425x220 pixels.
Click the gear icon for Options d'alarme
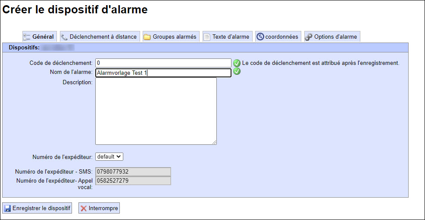309,37
